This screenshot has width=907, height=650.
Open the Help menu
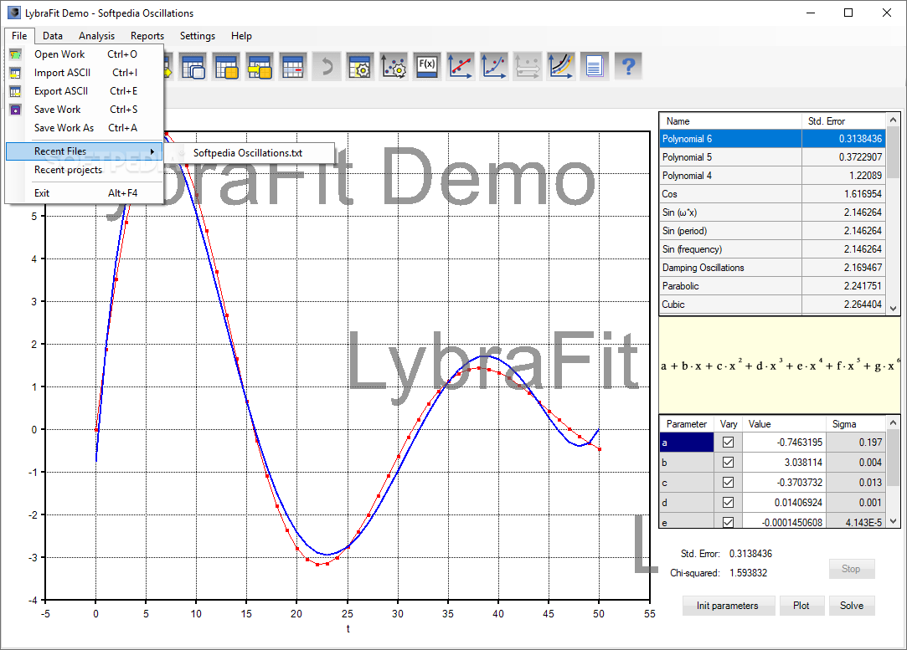coord(241,36)
